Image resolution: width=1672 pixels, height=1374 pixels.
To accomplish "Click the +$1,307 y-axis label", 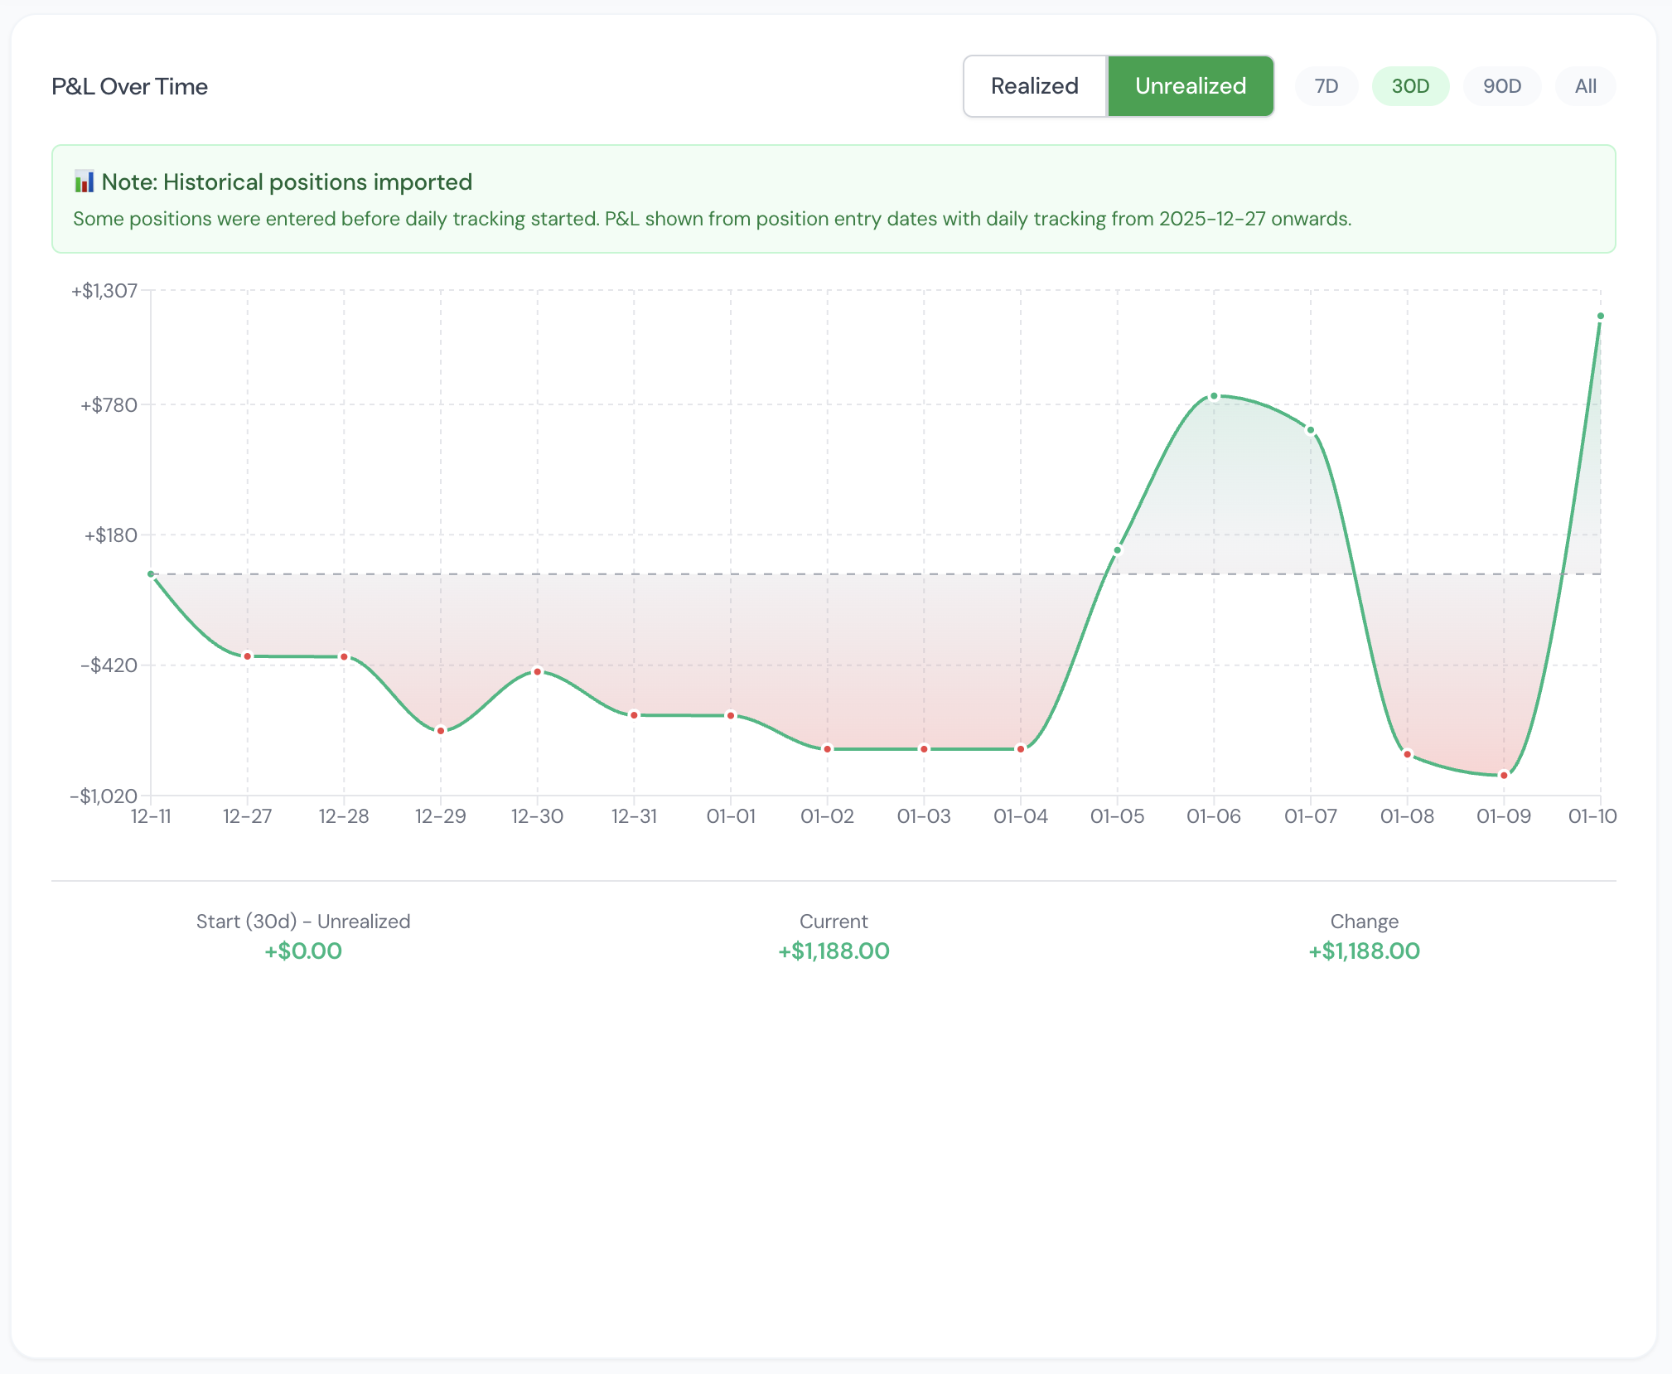I will click(x=104, y=290).
